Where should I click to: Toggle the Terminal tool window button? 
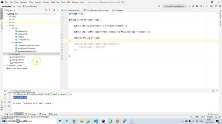tap(53, 114)
